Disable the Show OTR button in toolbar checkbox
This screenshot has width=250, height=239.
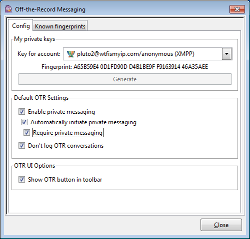[x=21, y=180]
